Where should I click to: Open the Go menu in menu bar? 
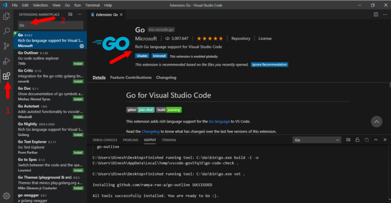[x=67, y=5]
